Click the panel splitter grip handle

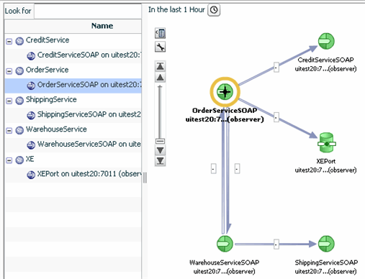pos(145,178)
